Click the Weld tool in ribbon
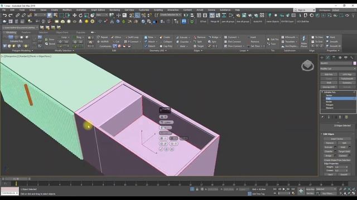Viewport: 357px width, 200px height. coord(182,46)
